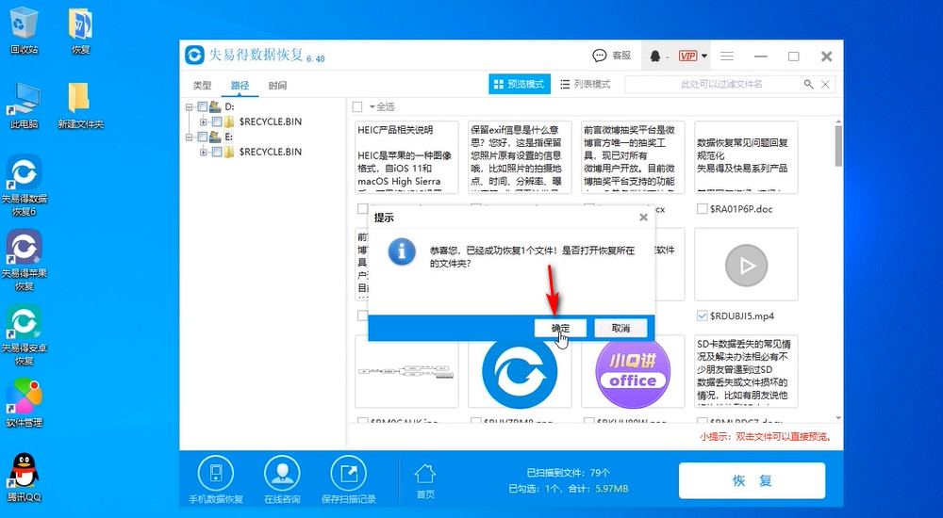
Task: Check the E: drive checkbox
Action: tap(202, 137)
